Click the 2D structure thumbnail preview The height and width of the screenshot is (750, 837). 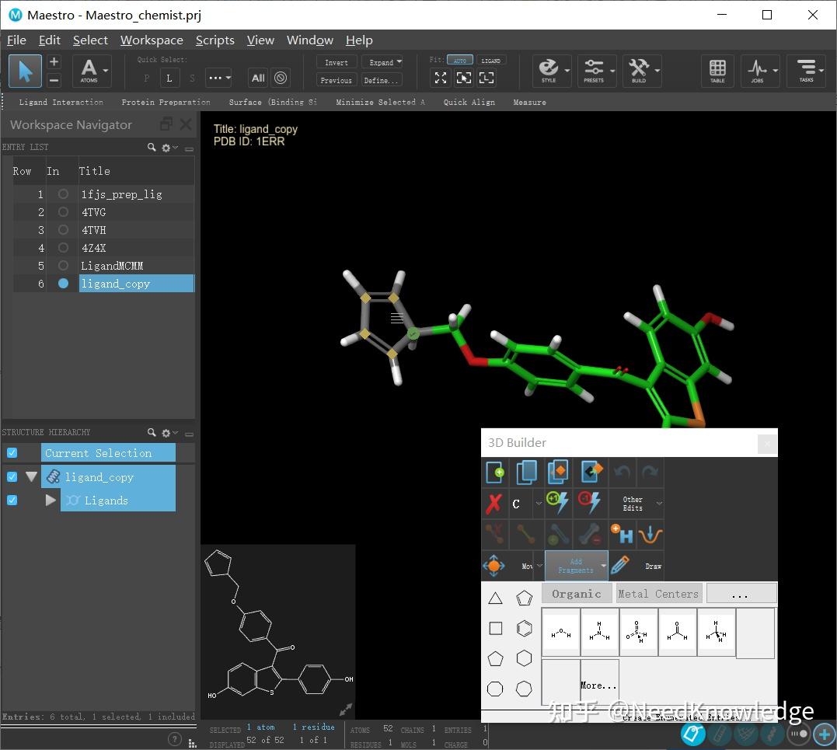(277, 630)
